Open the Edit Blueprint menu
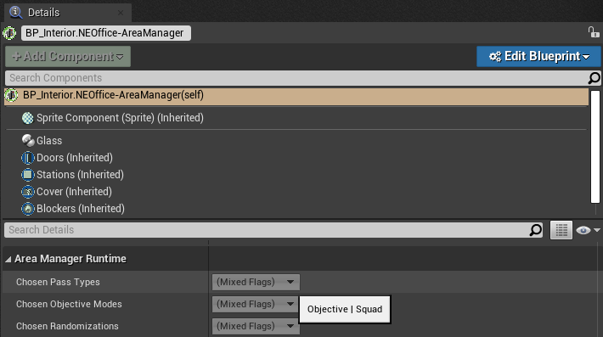Image resolution: width=603 pixels, height=337 pixels. tap(538, 57)
